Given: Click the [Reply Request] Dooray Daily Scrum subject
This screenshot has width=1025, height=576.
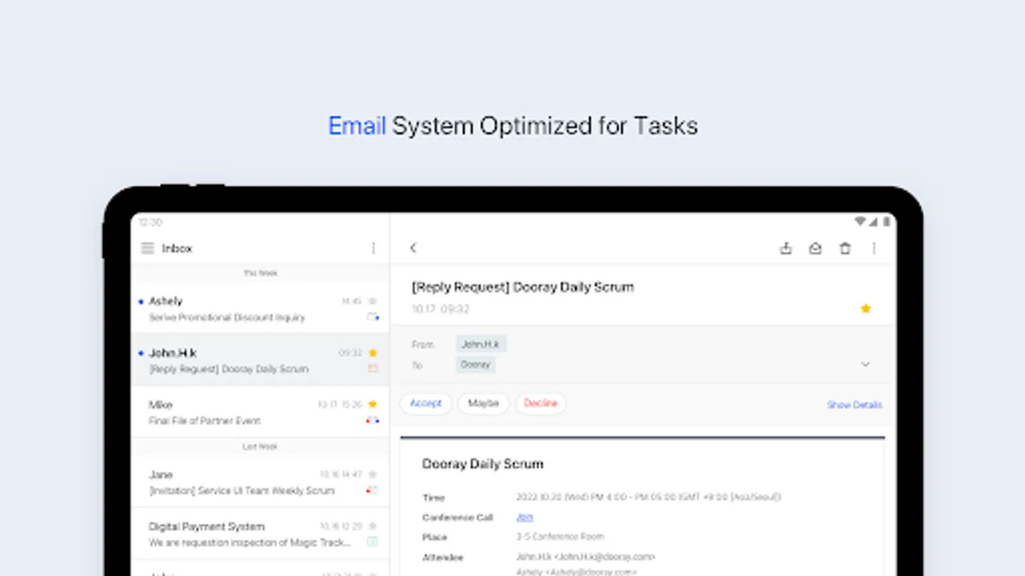Looking at the screenshot, I should pos(523,287).
